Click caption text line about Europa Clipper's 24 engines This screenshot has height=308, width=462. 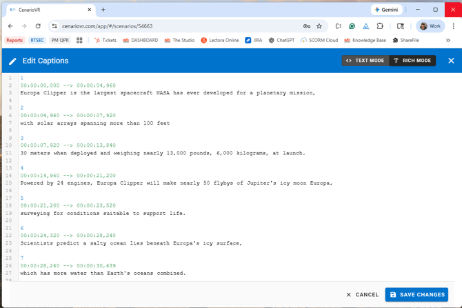(176, 183)
